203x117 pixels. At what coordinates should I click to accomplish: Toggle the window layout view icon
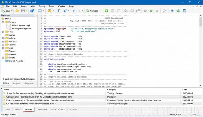pos(40,11)
